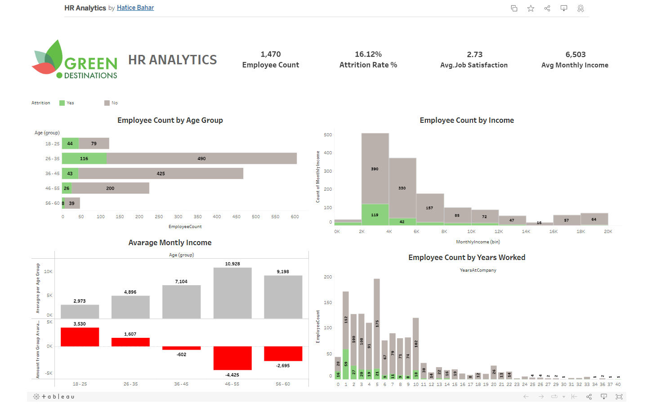
Task: Redo using the forward arrow
Action: click(540, 396)
